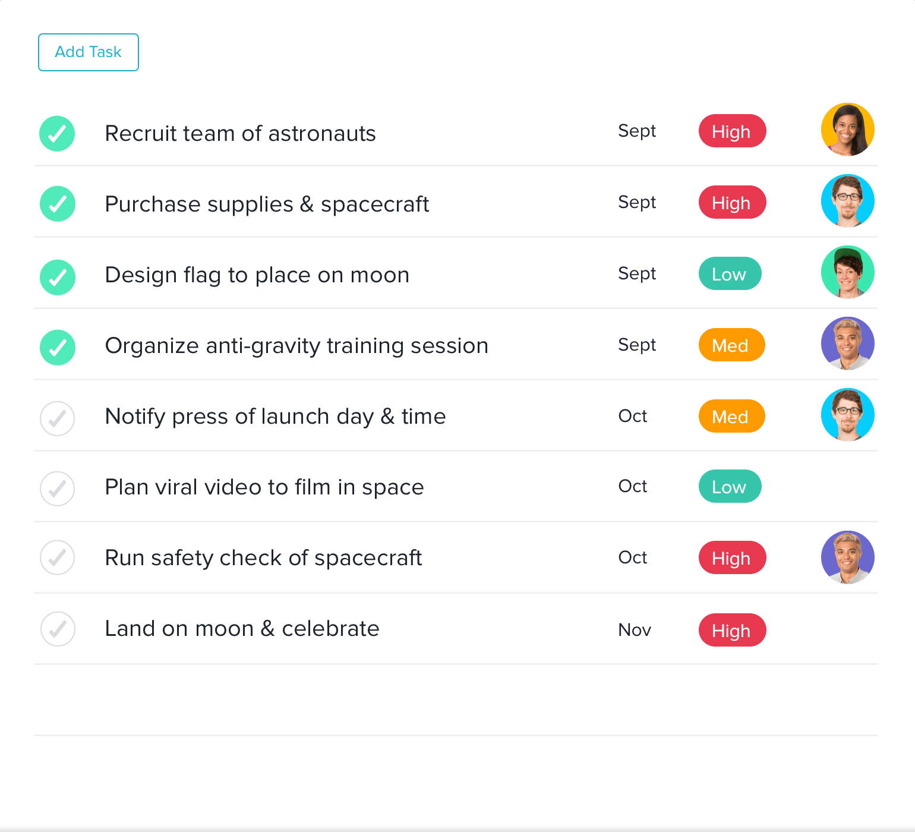This screenshot has height=832, width=915.
Task: Select the avatar for Run safety check
Action: click(x=848, y=557)
